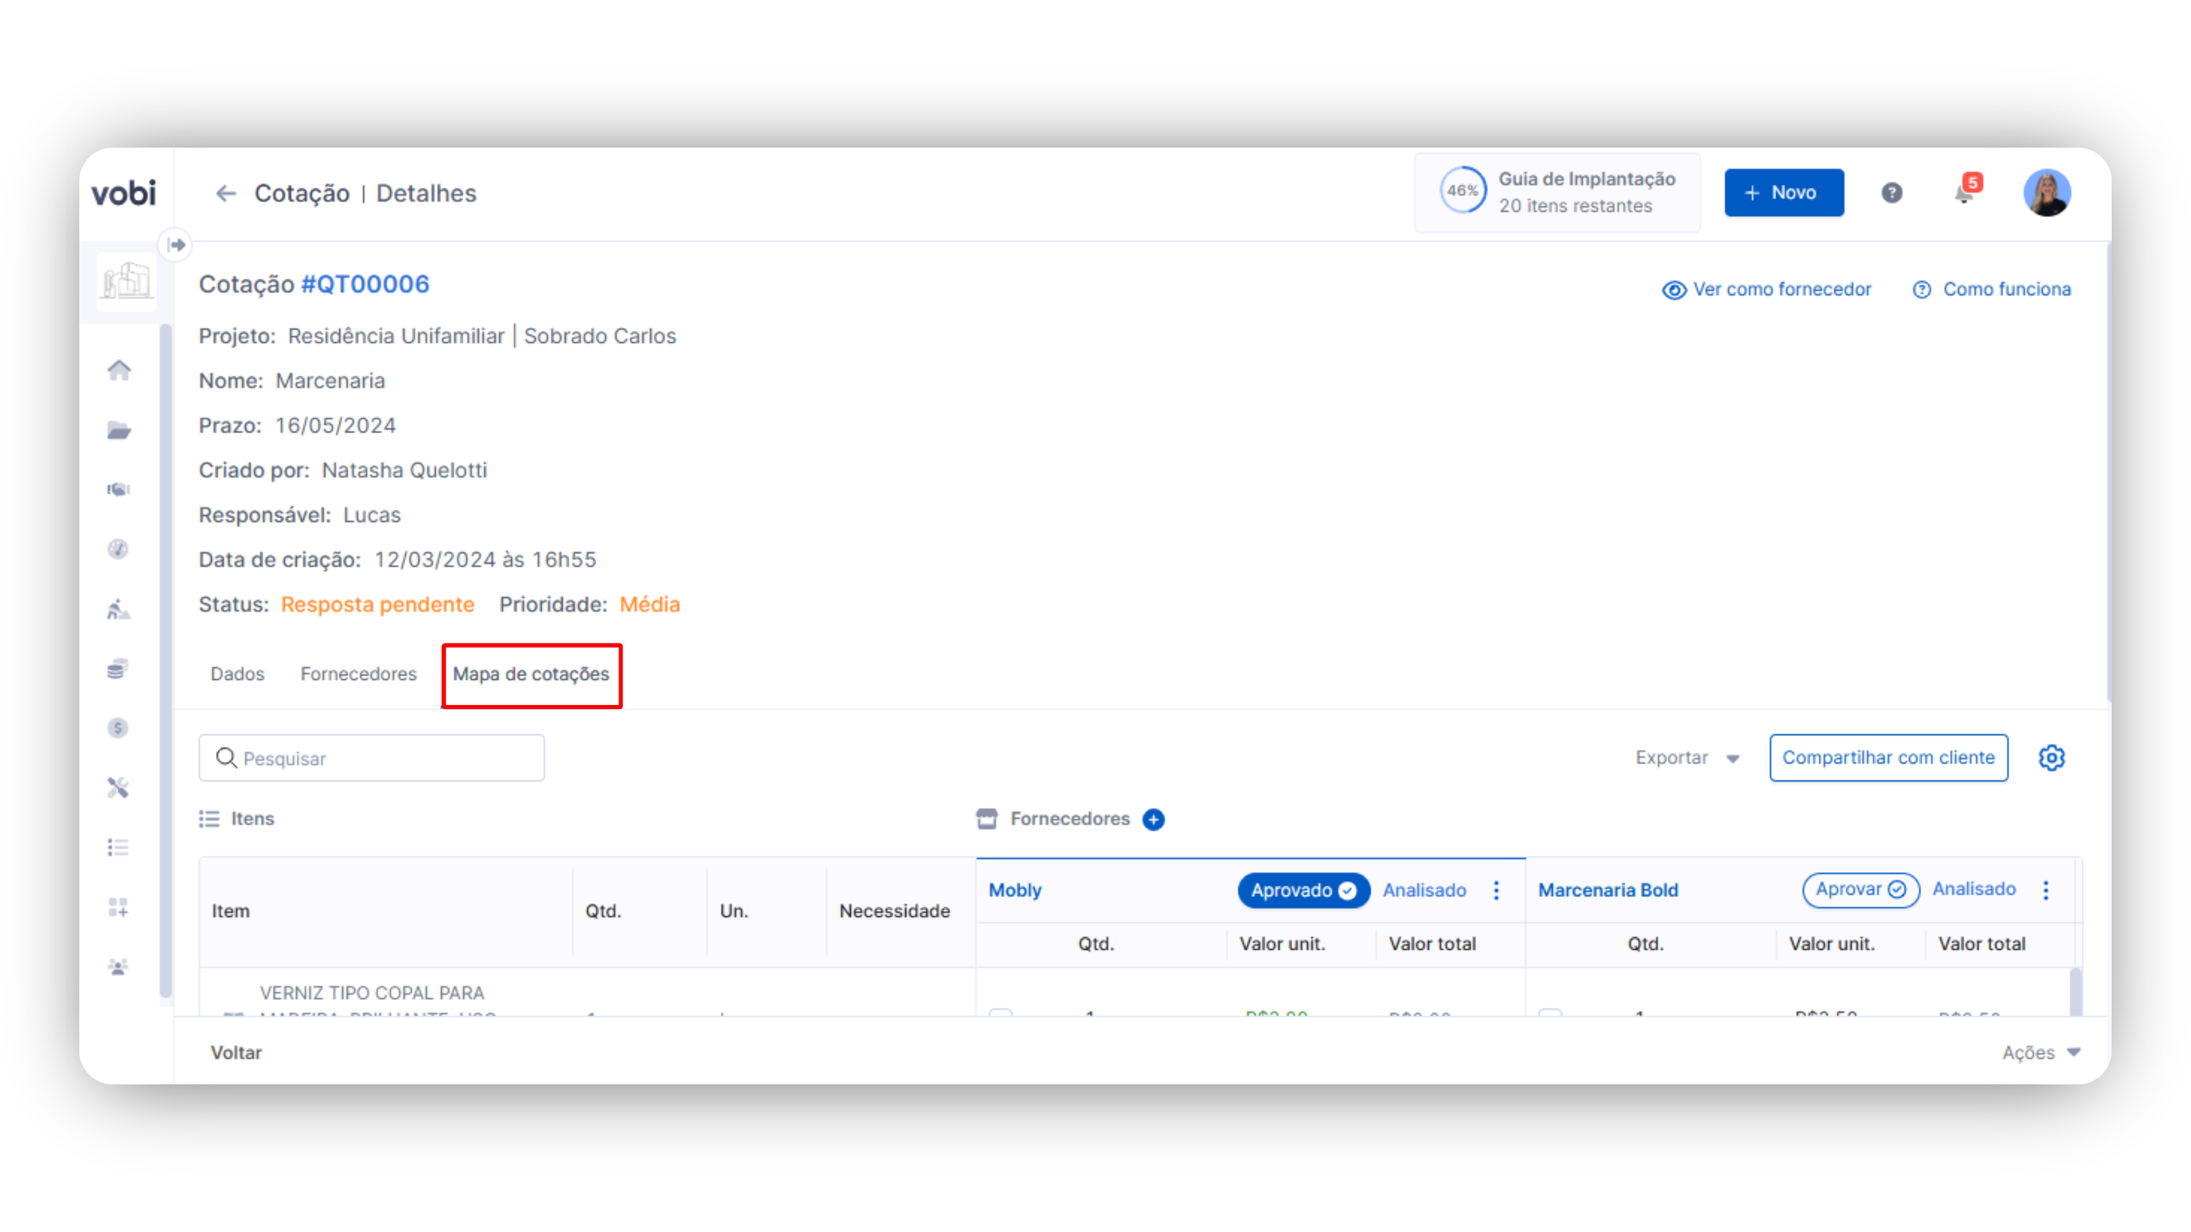The width and height of the screenshot is (2191, 1232).
Task: Toggle the Aprovar button for Marcenaria Bold
Action: (x=1860, y=889)
